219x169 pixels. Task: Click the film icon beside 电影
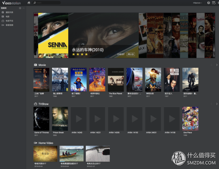[x=3, y=17]
